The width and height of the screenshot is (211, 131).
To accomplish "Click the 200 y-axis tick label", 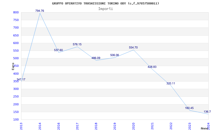I will (x=16, y=104).
